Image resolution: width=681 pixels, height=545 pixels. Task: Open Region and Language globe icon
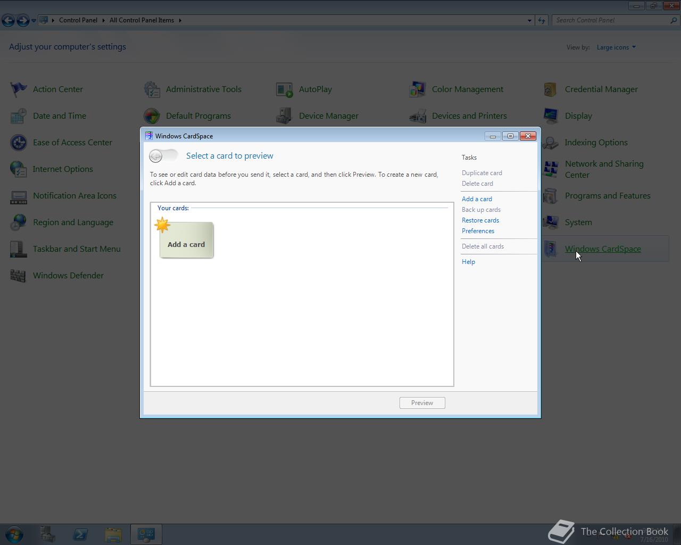pyautogui.click(x=19, y=222)
